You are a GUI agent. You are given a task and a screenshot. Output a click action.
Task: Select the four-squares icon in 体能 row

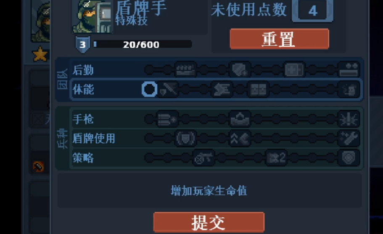click(x=258, y=89)
